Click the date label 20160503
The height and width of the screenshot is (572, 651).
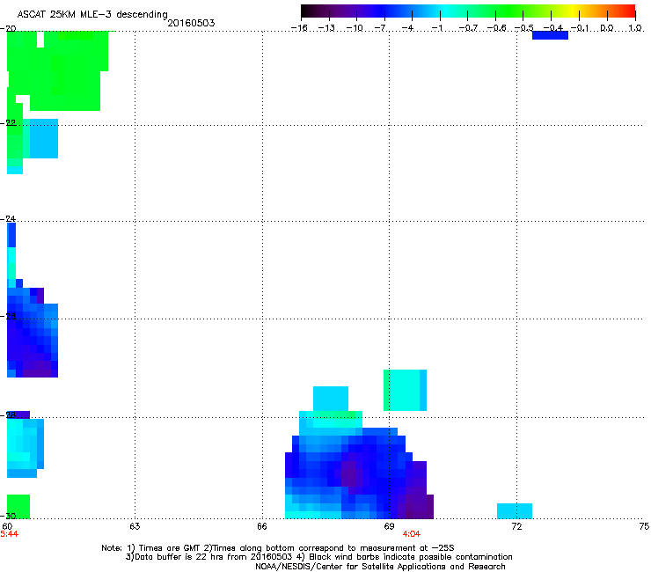coord(191,23)
